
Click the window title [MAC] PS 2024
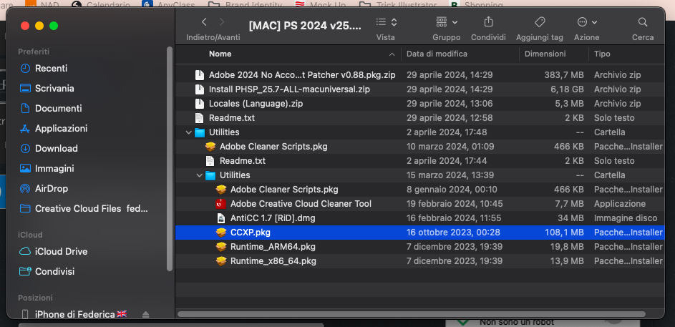point(305,26)
